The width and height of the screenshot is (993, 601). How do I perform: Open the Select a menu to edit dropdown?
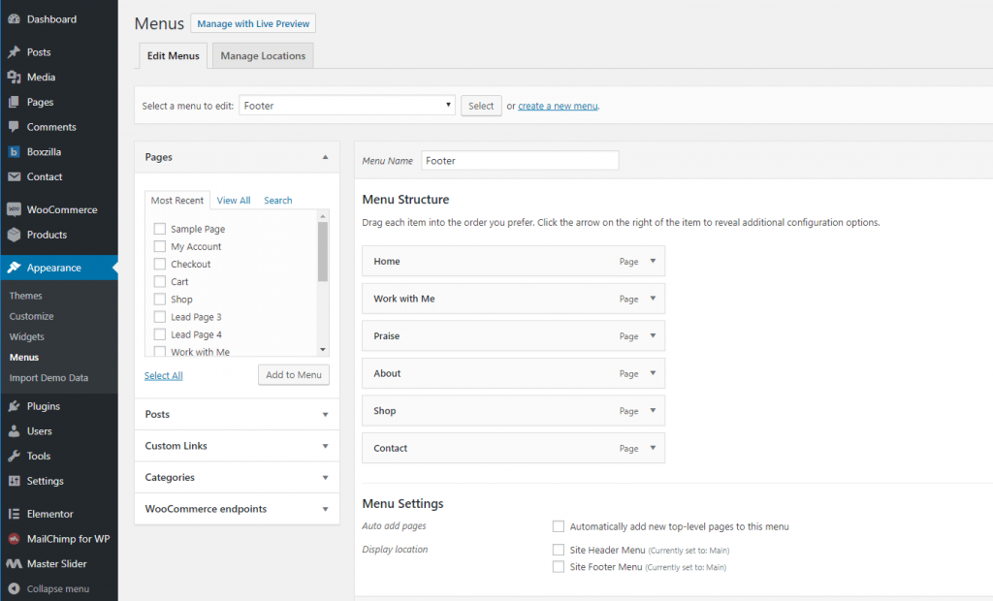coord(346,105)
